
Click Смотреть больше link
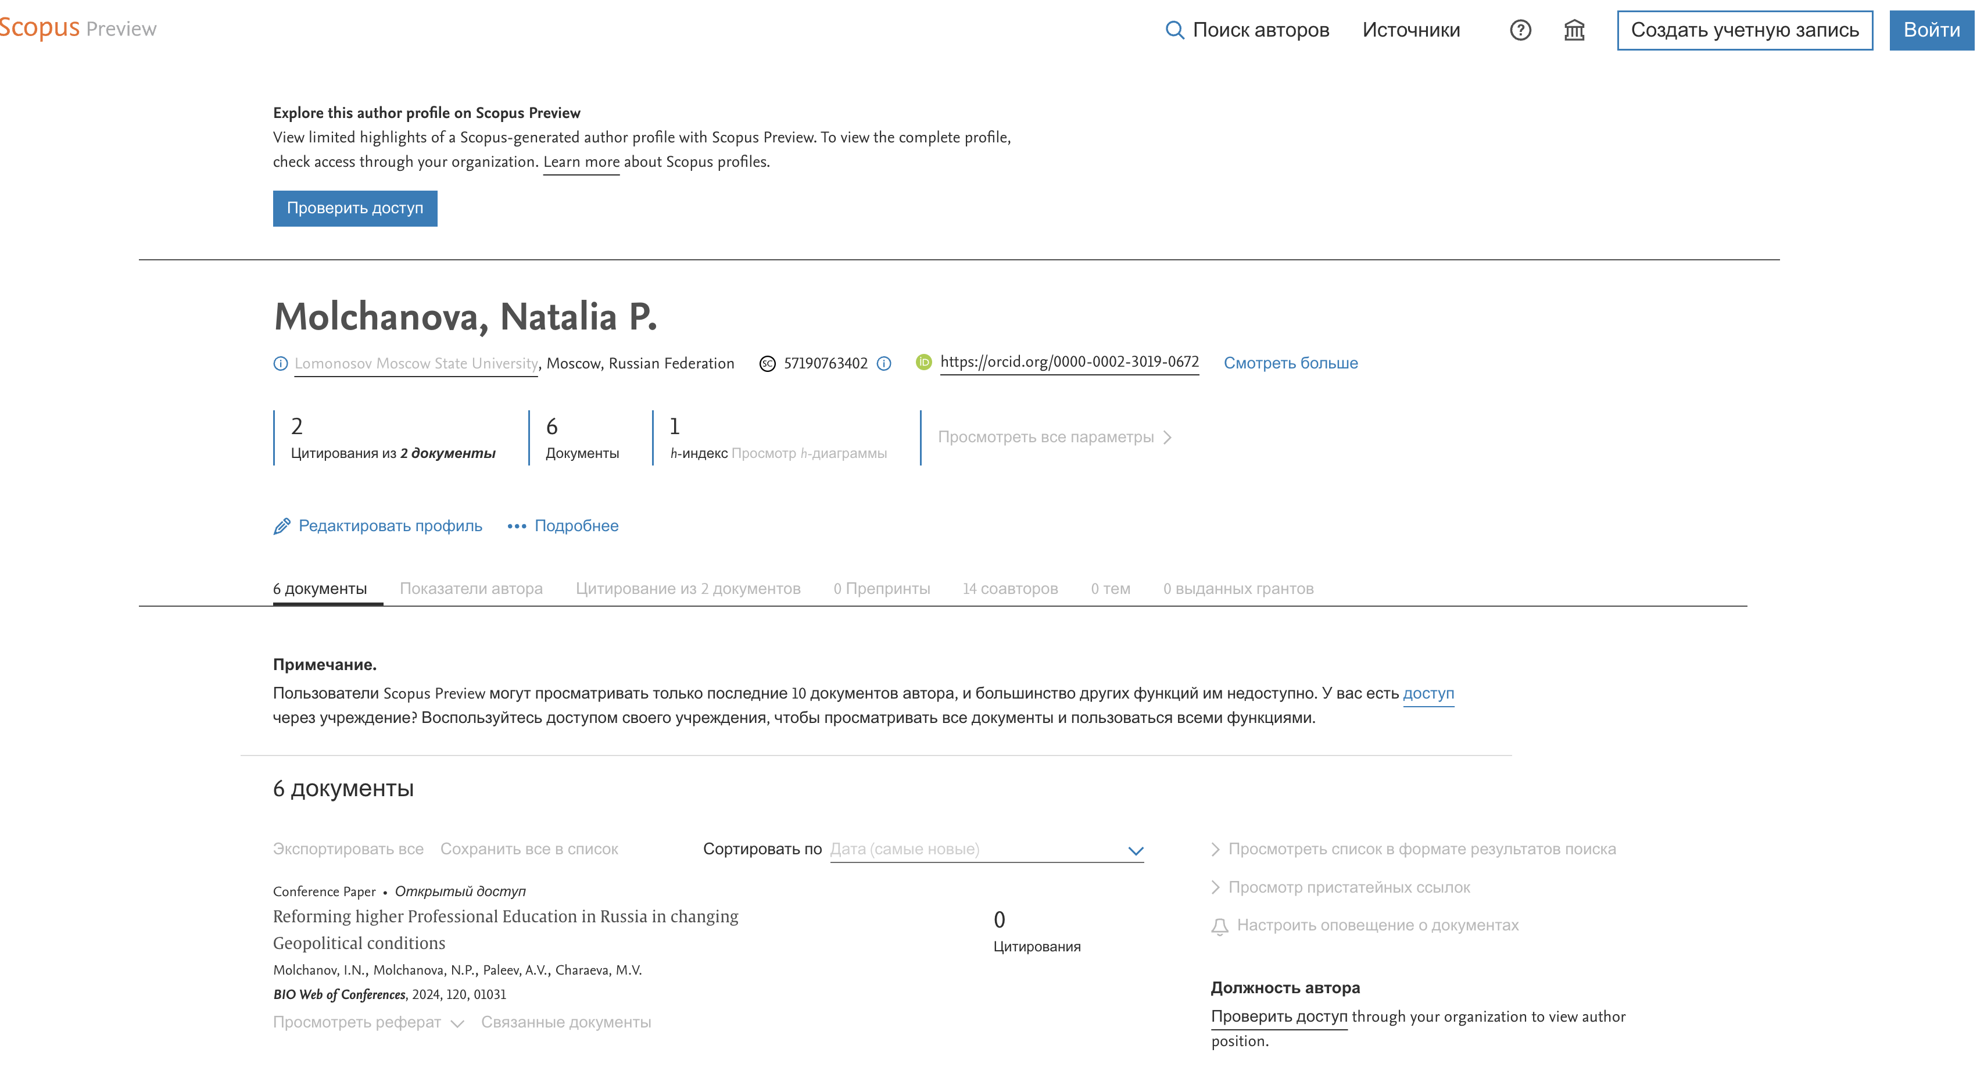pyautogui.click(x=1291, y=363)
